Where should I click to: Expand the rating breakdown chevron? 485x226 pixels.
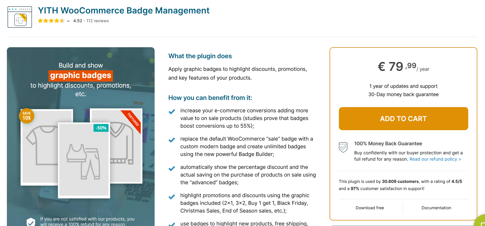[x=68, y=21]
